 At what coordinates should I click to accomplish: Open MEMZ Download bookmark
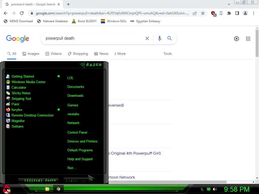pos(18,21)
